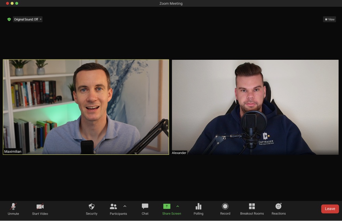Click the green Share Screen icon
This screenshot has height=221, width=342.
pyautogui.click(x=167, y=206)
